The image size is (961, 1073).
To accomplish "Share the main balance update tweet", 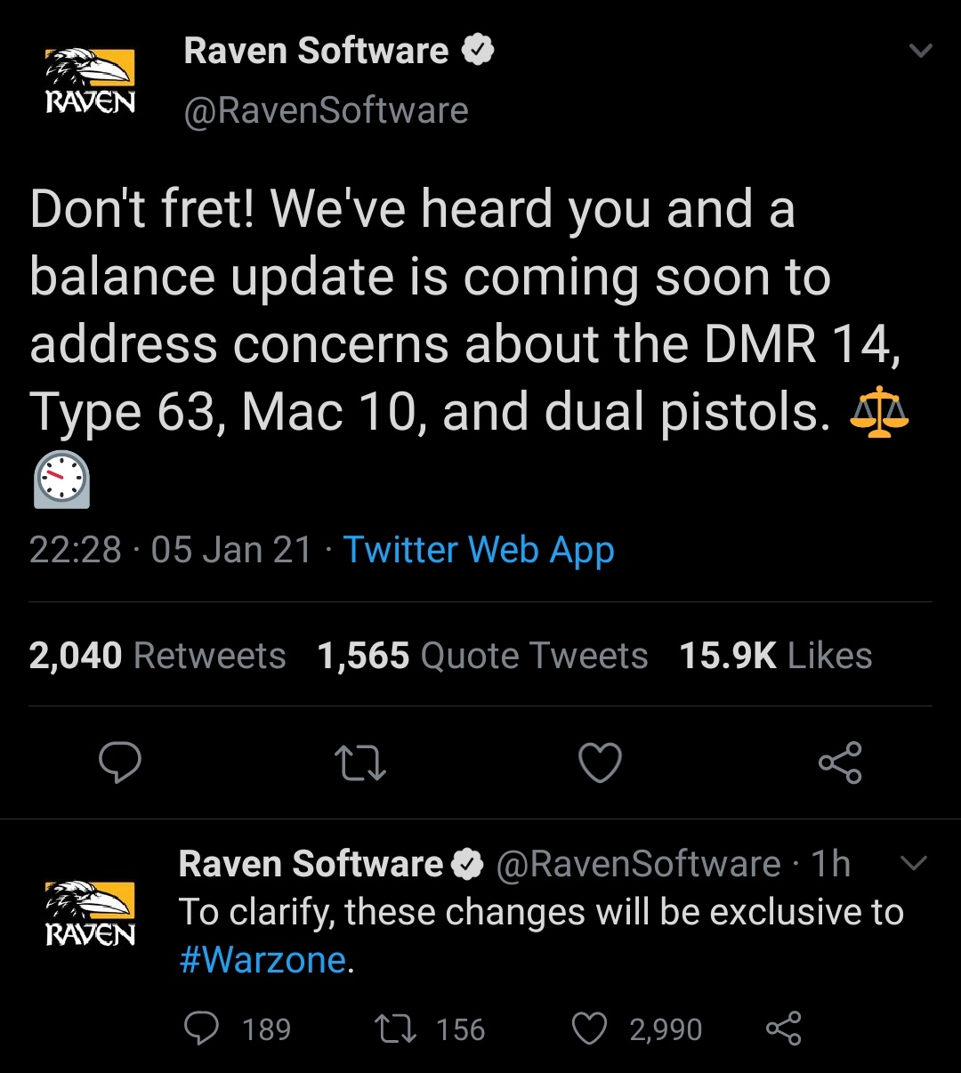I will point(840,763).
